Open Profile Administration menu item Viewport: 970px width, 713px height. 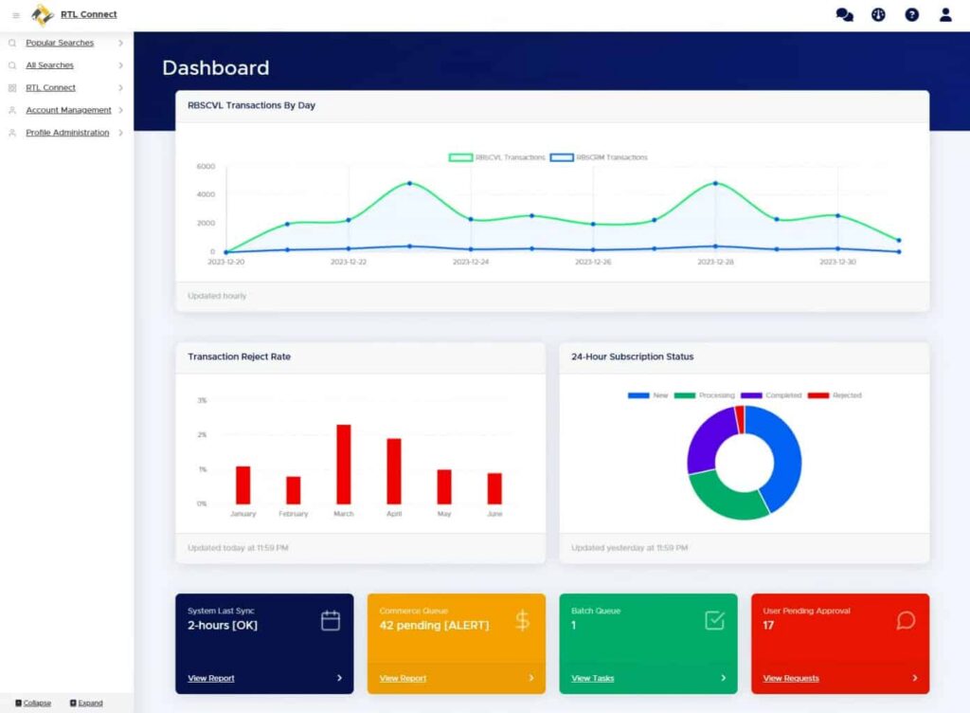coord(67,133)
